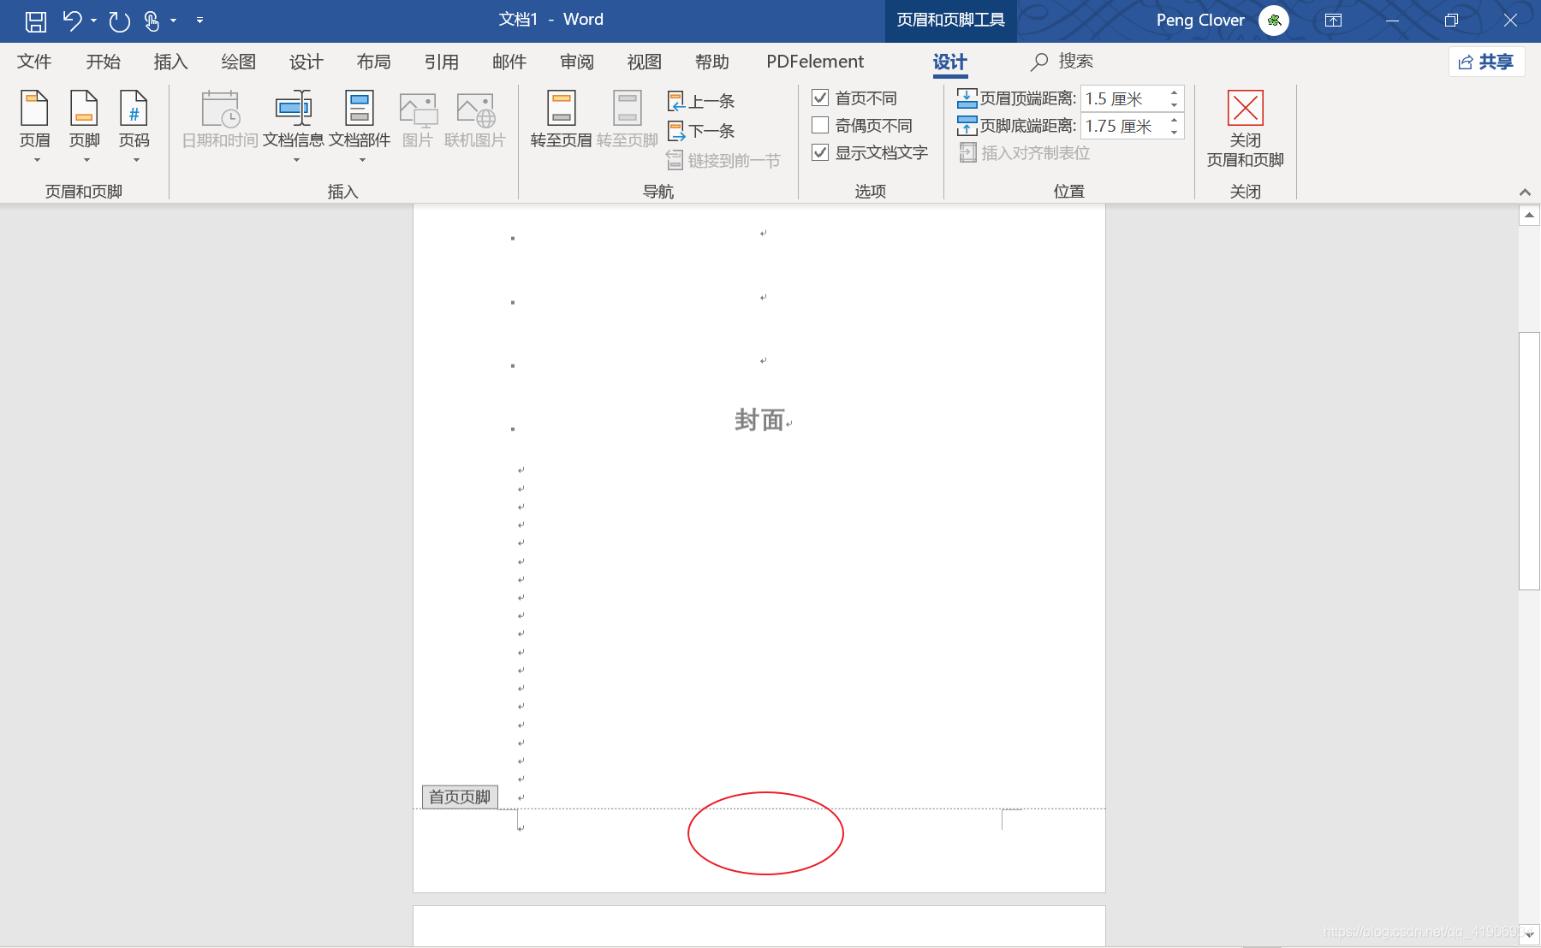1541x948 pixels.
Task: Insert 日期和时间 date and time
Action: 220,120
